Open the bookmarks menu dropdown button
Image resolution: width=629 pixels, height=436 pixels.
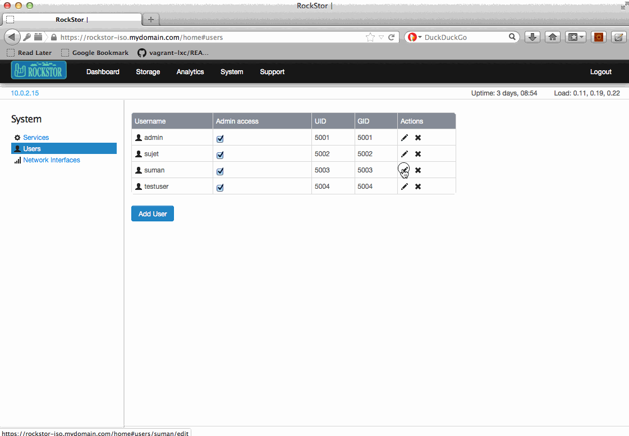pos(576,38)
